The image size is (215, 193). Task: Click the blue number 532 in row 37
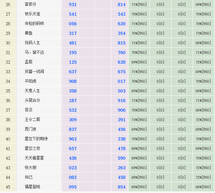click(73, 110)
